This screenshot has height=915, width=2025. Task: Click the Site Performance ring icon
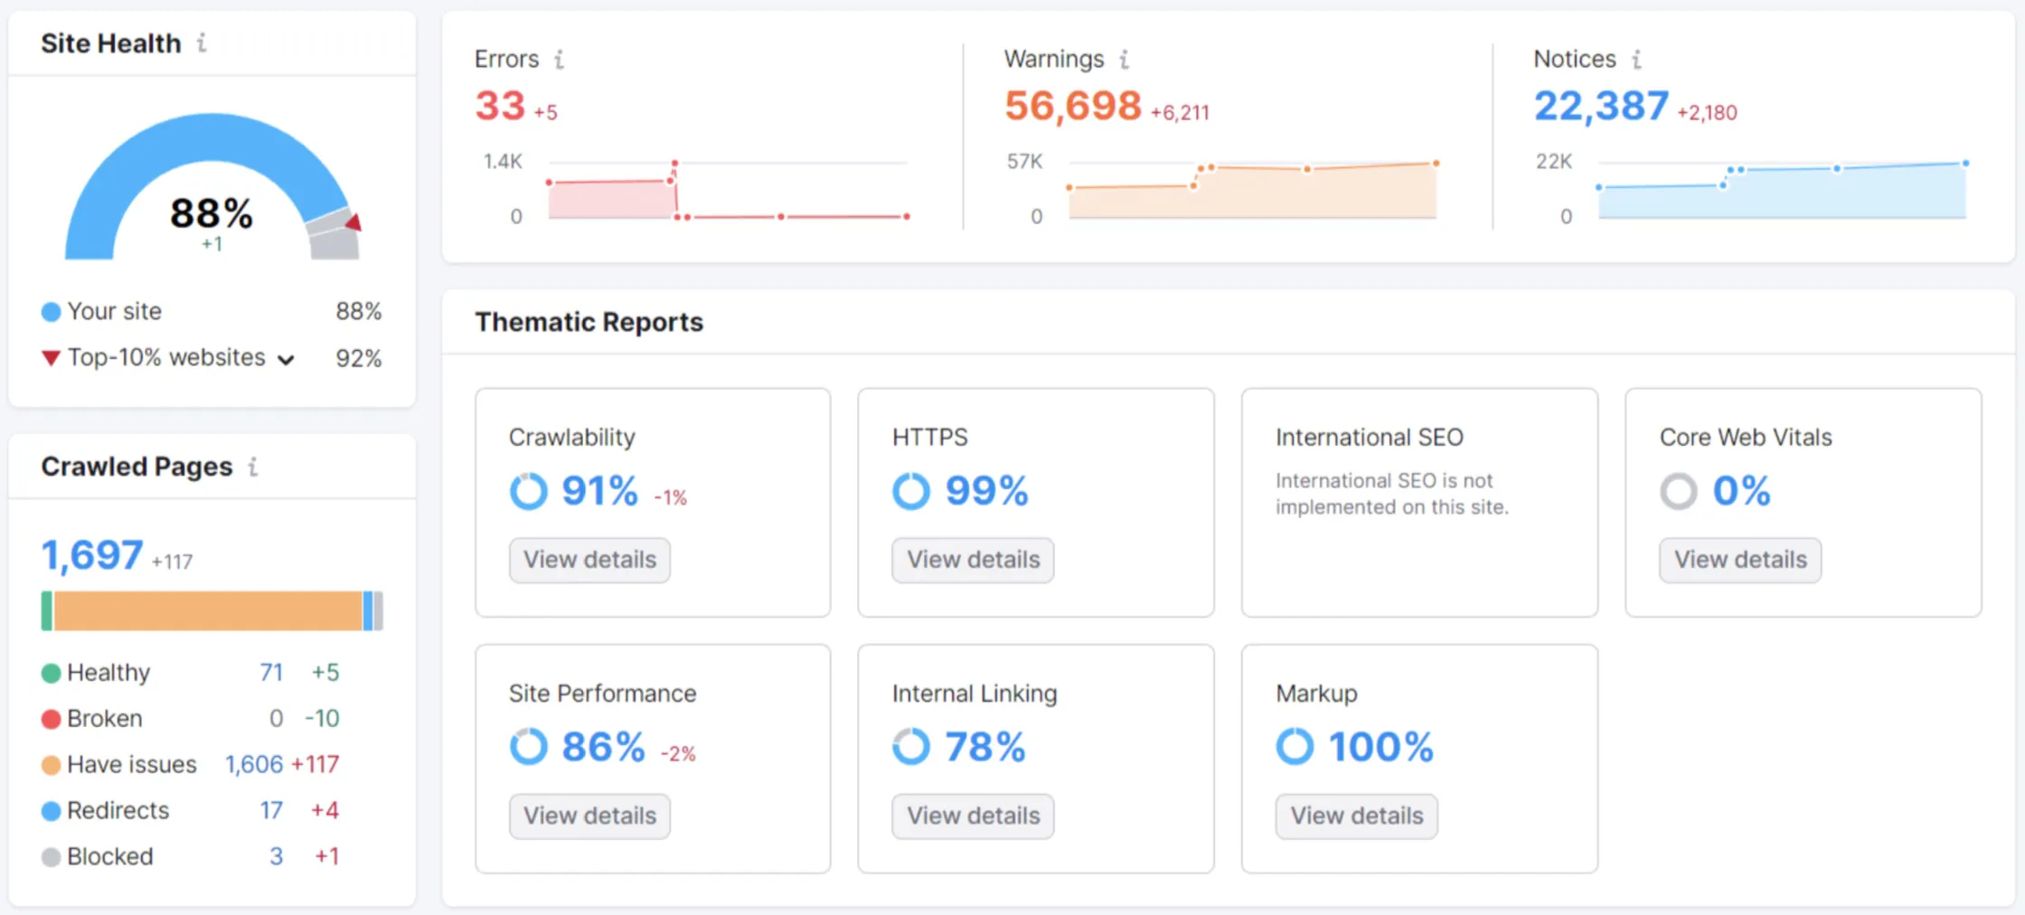pyautogui.click(x=529, y=747)
